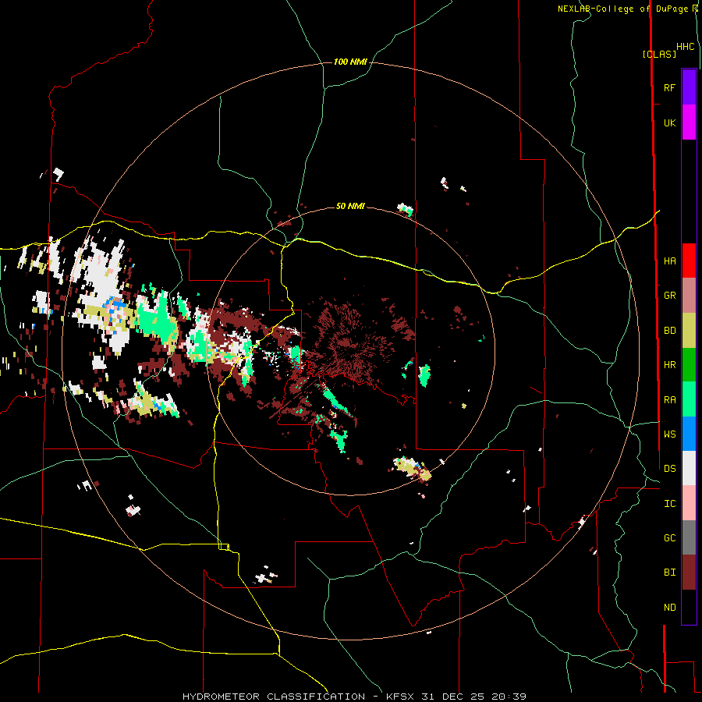
Task: Click the light pink IC legend swatch
Action: click(689, 503)
